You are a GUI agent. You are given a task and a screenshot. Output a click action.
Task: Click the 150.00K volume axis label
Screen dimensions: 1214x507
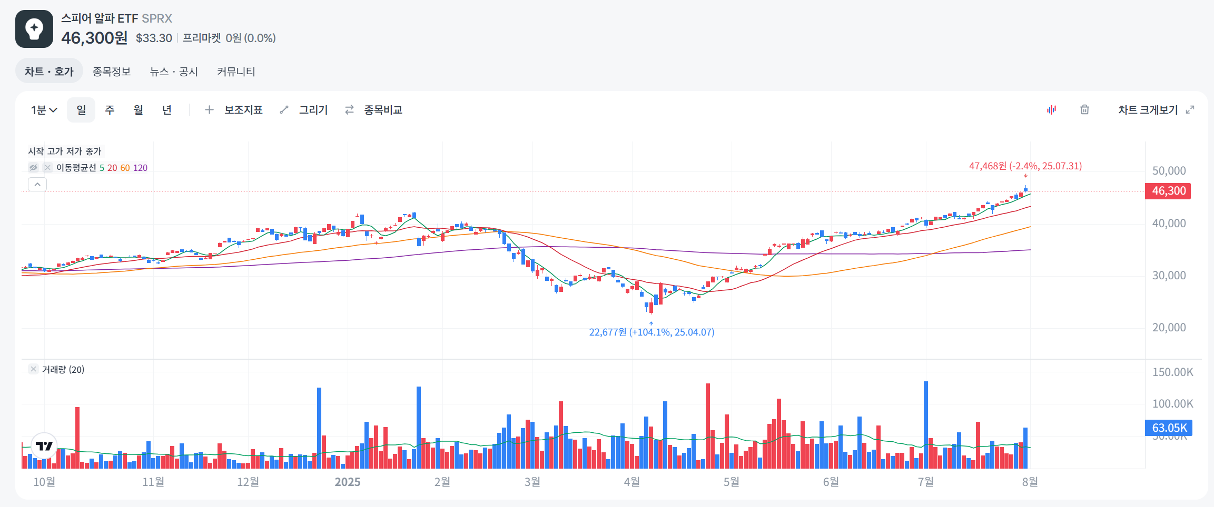point(1172,372)
